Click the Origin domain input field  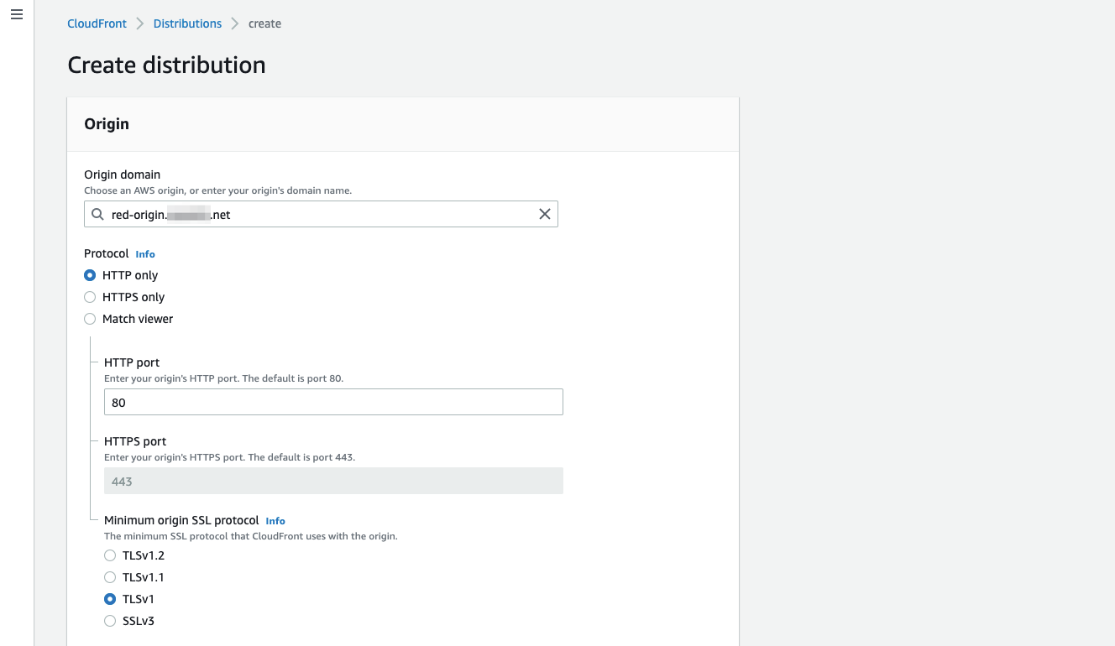(321, 215)
